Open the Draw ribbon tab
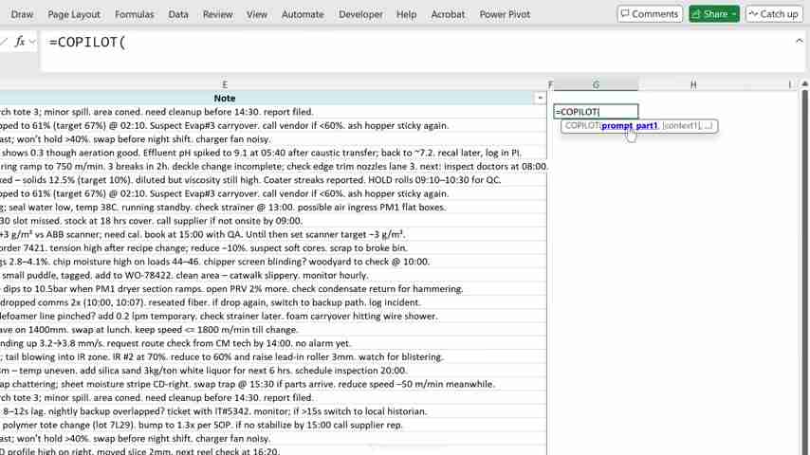The height and width of the screenshot is (455, 810). point(22,14)
